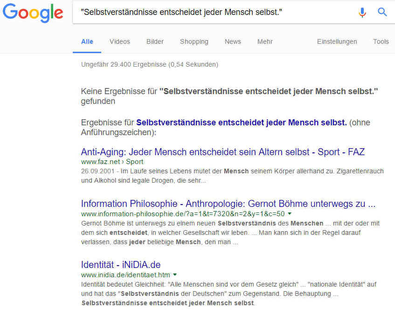Open the News tab
The height and width of the screenshot is (315, 395).
[x=233, y=41]
